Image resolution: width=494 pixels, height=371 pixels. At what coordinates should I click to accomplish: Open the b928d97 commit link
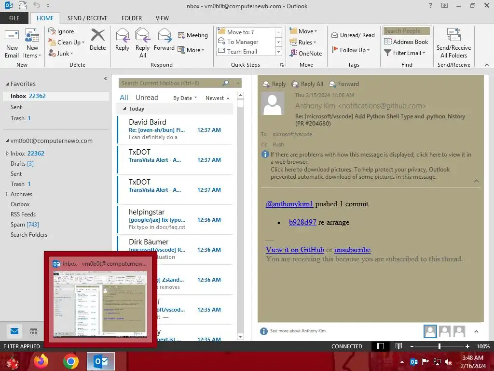coord(302,222)
